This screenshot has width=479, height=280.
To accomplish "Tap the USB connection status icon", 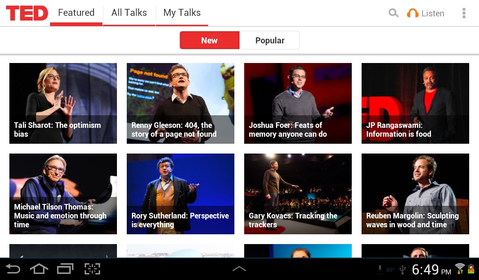I will coord(403,270).
